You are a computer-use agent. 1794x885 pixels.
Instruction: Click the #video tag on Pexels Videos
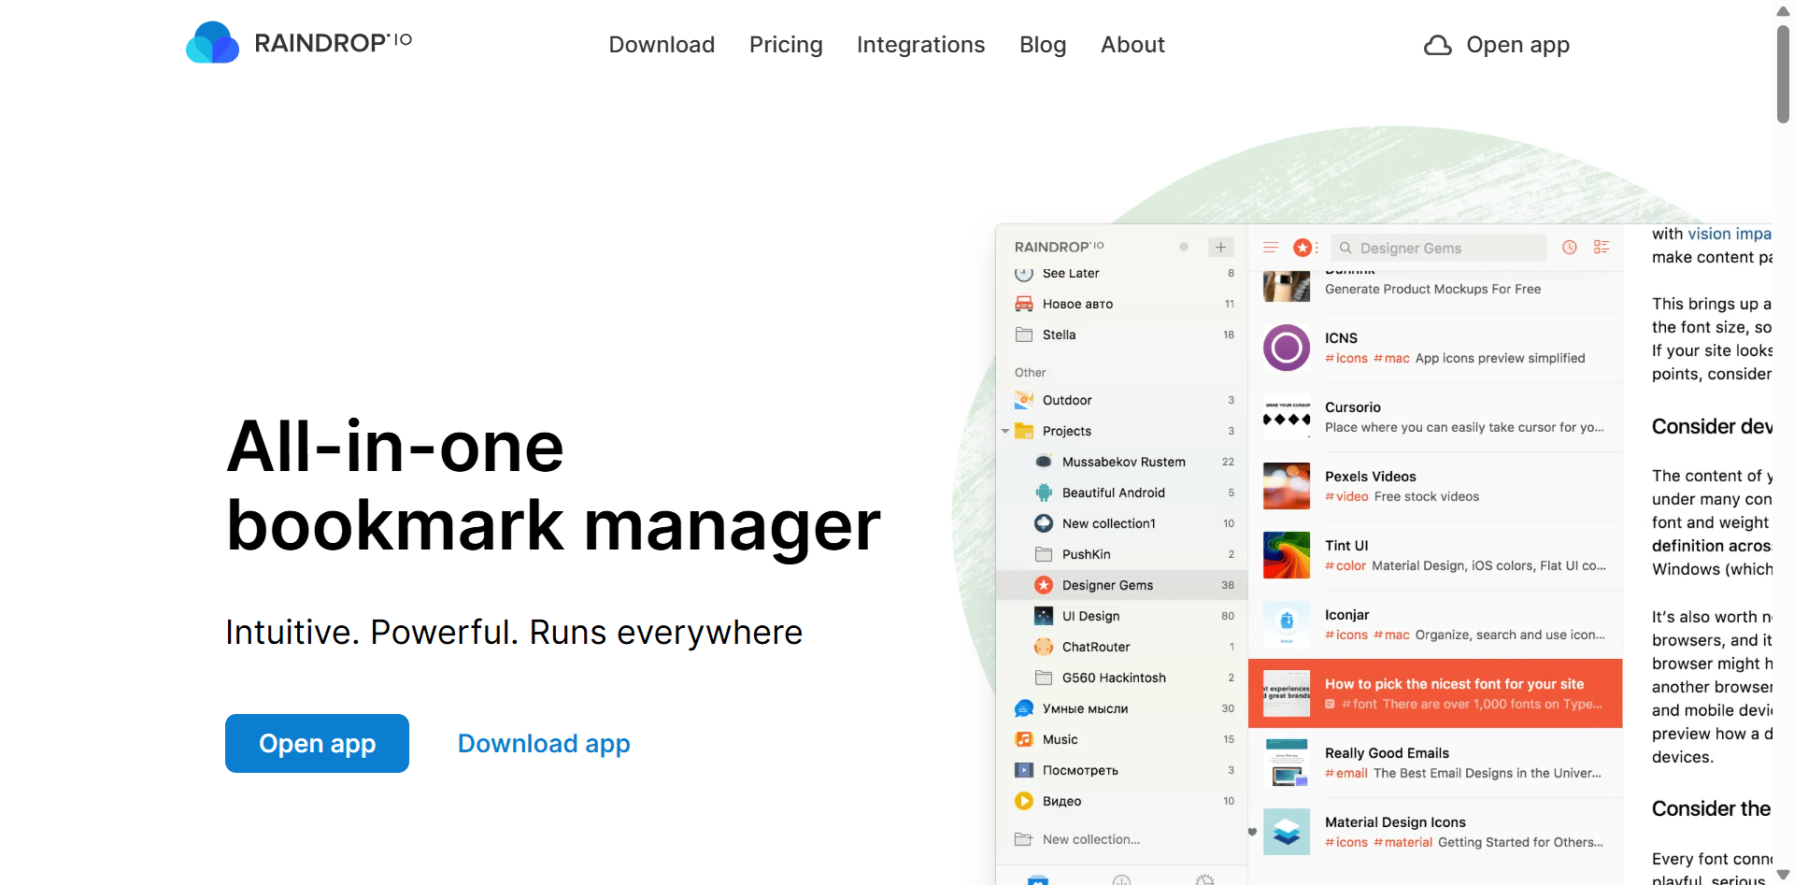1346,496
